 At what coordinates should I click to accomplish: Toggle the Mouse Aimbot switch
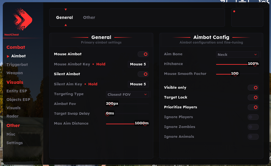tap(143, 54)
